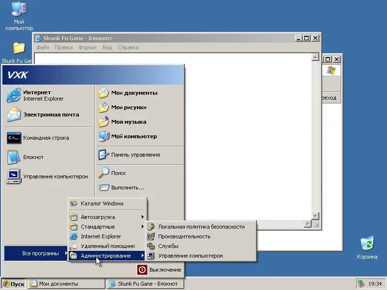Open Мои документы folder in Start menu

coord(140,93)
